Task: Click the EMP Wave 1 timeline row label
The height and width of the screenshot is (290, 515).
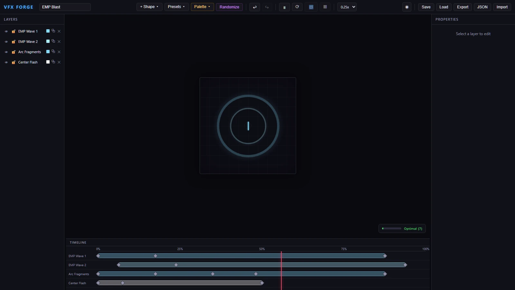Action: (77, 256)
